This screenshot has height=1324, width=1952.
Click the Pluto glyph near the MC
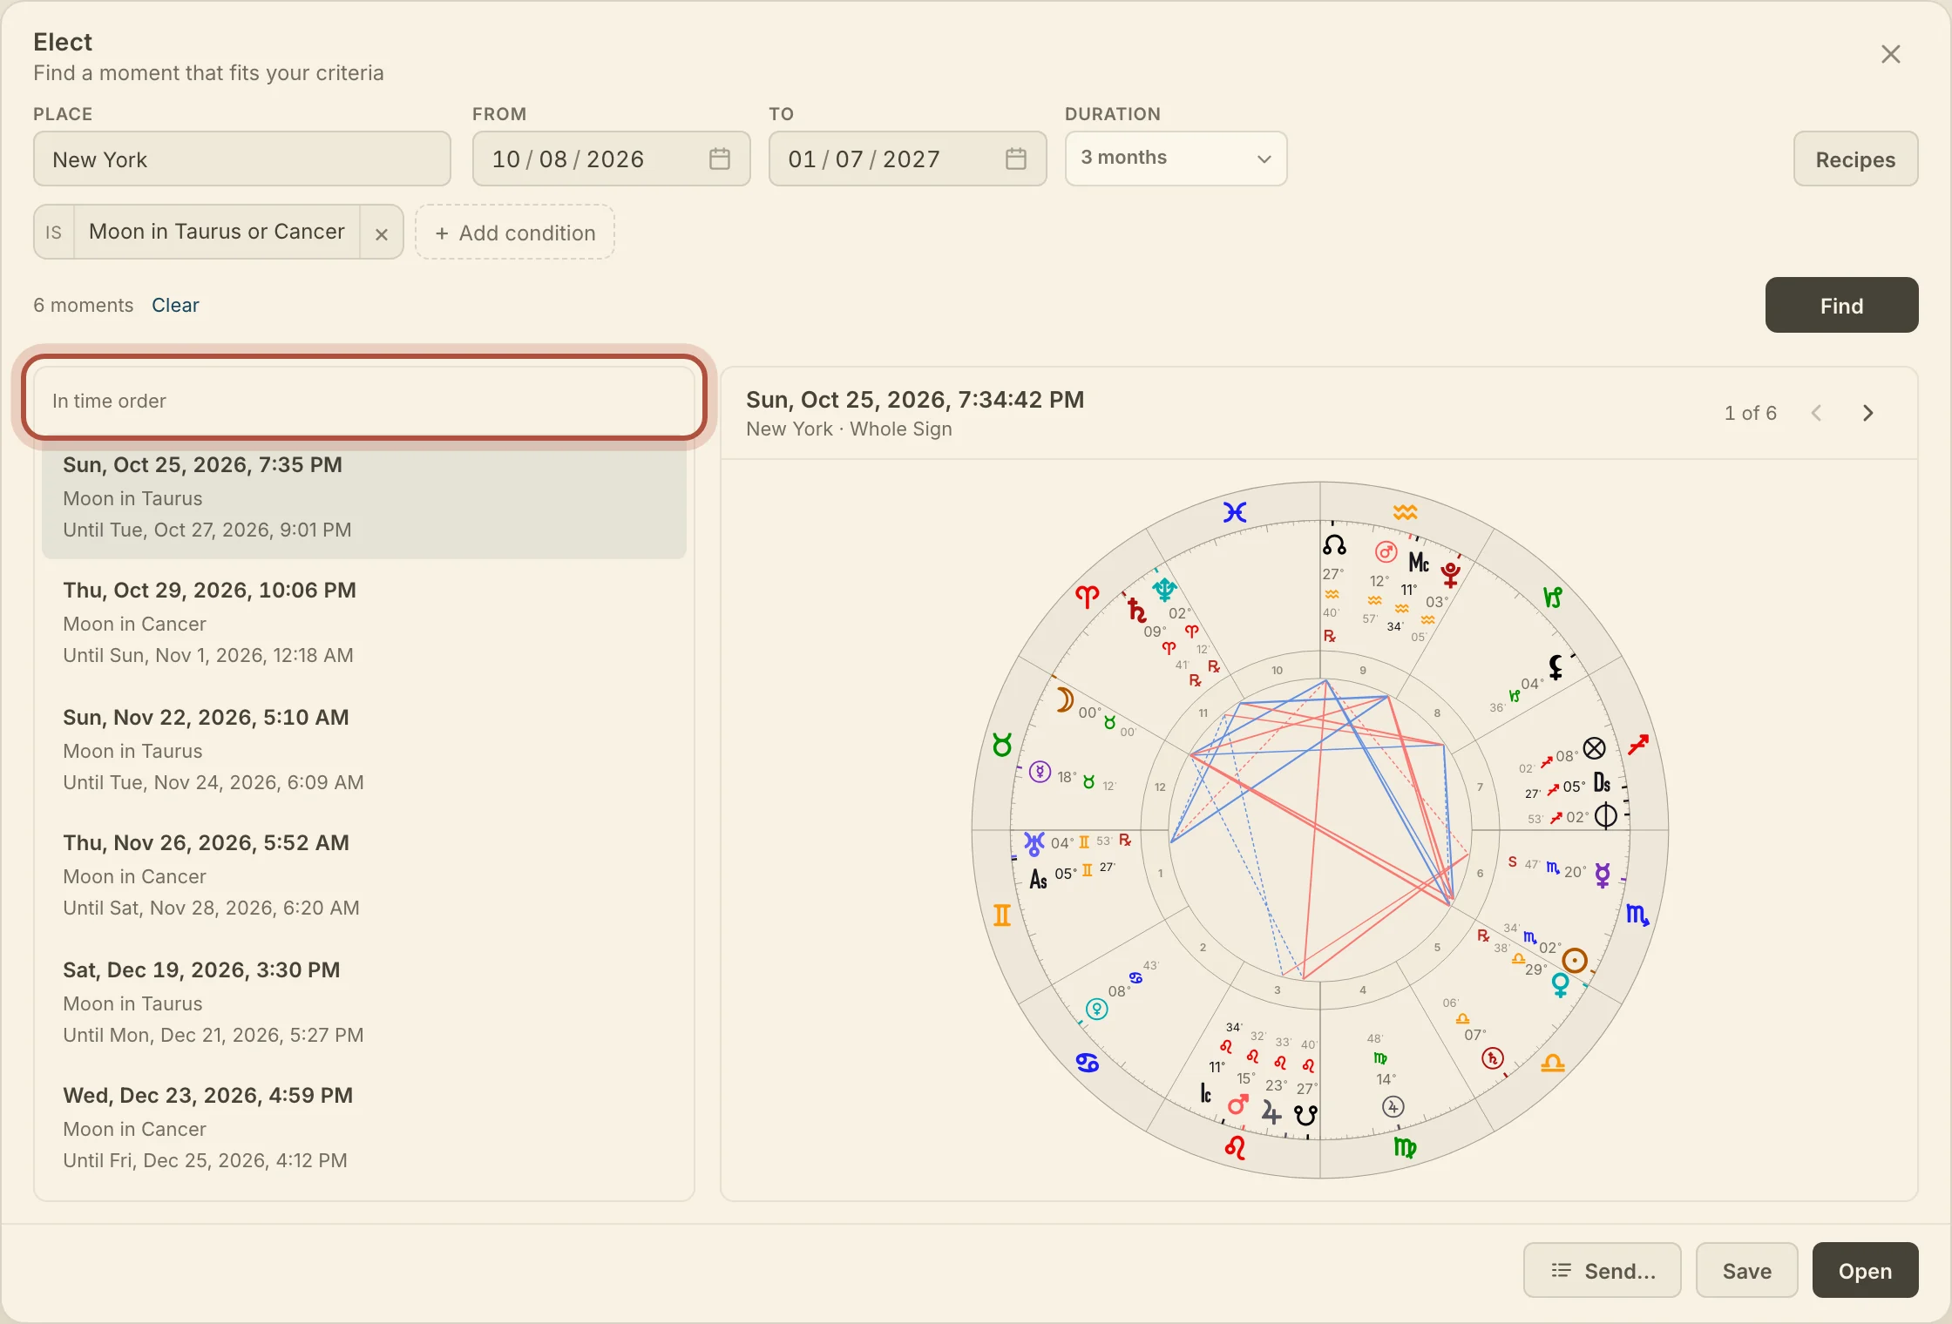1451,574
